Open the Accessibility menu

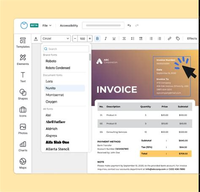point(69,25)
